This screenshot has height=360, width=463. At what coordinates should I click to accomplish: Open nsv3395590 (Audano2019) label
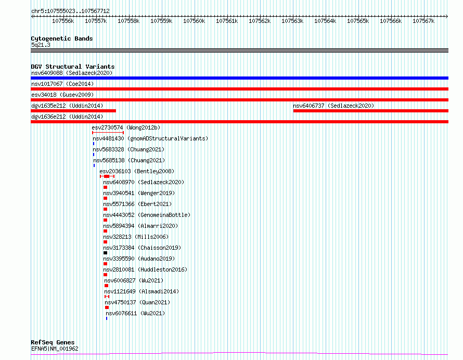coord(139,259)
